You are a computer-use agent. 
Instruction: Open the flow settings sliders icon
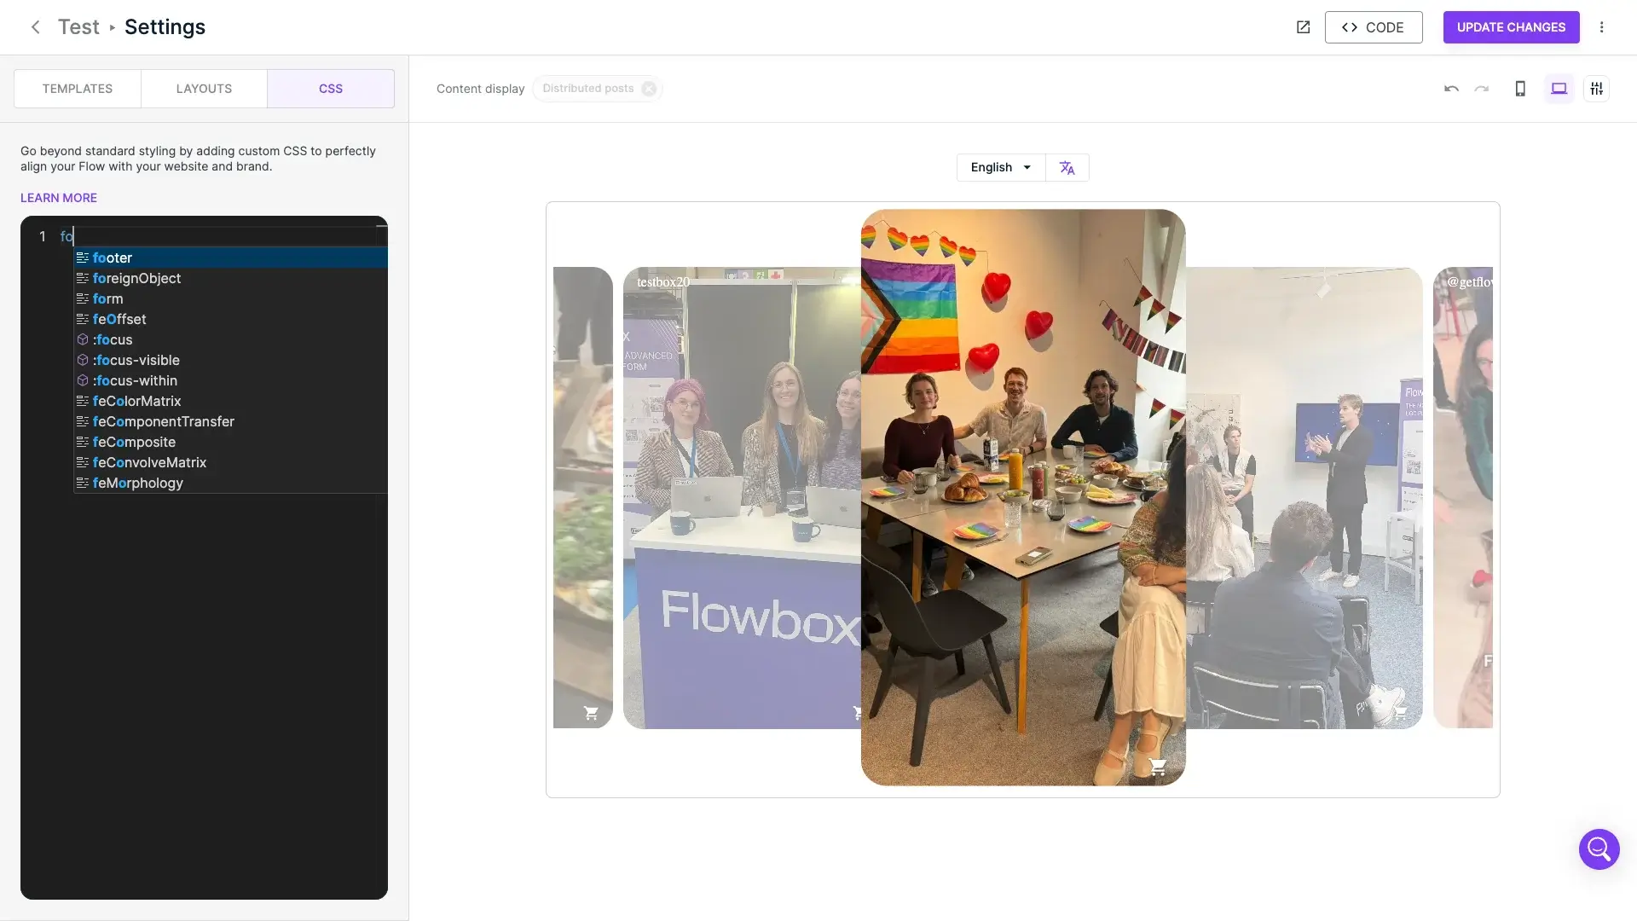(1597, 88)
